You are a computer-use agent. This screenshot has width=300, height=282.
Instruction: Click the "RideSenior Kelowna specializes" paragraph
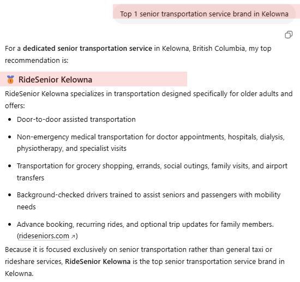coord(149,99)
